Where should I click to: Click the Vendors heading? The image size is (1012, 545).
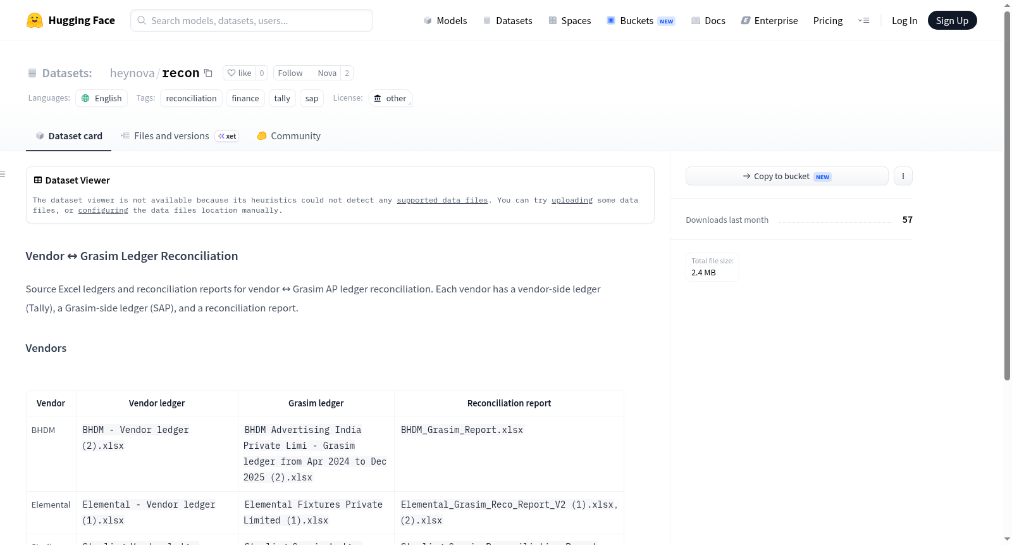(46, 348)
